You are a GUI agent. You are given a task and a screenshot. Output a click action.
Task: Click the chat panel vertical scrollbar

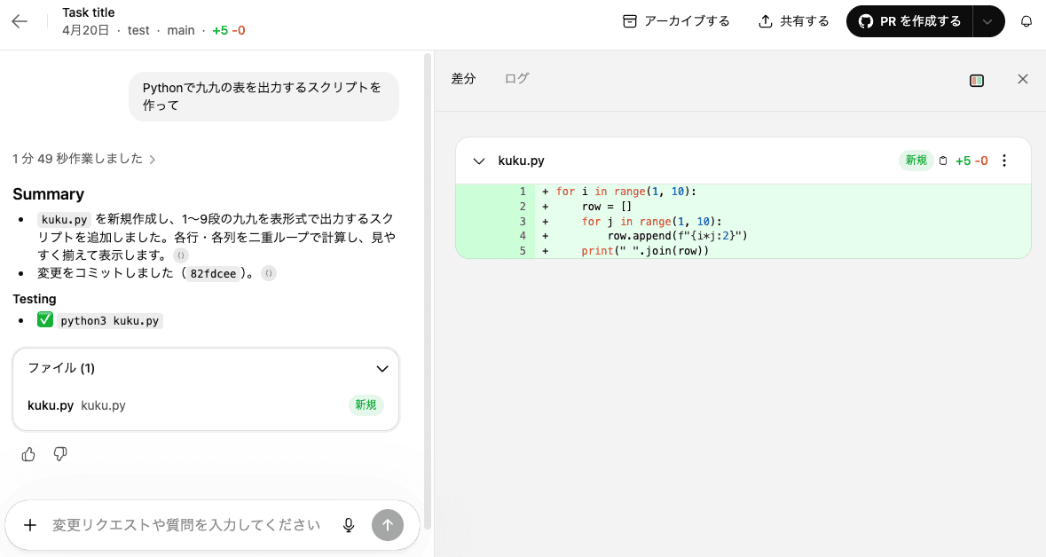point(428,292)
